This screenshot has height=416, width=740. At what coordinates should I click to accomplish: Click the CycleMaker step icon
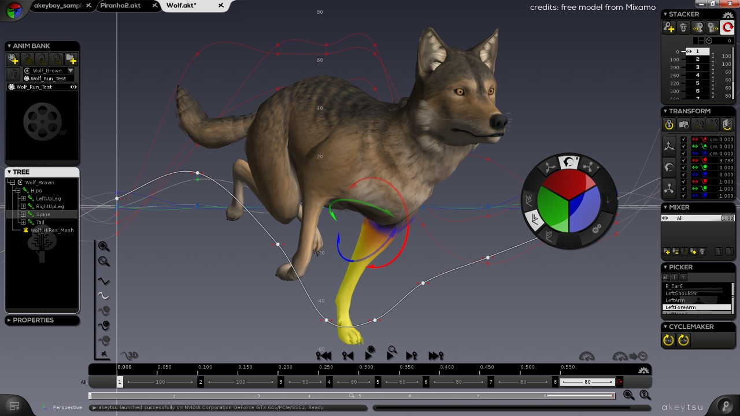point(669,340)
